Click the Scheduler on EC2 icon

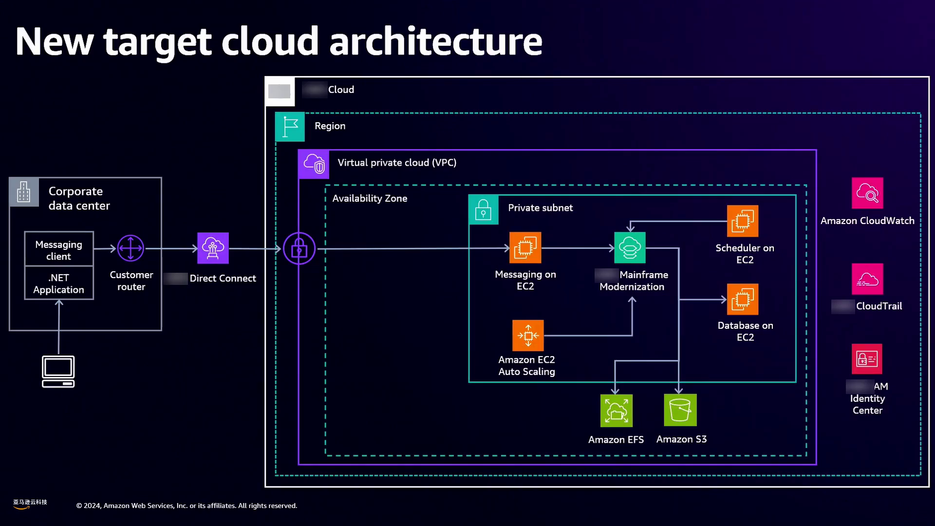pos(743,221)
